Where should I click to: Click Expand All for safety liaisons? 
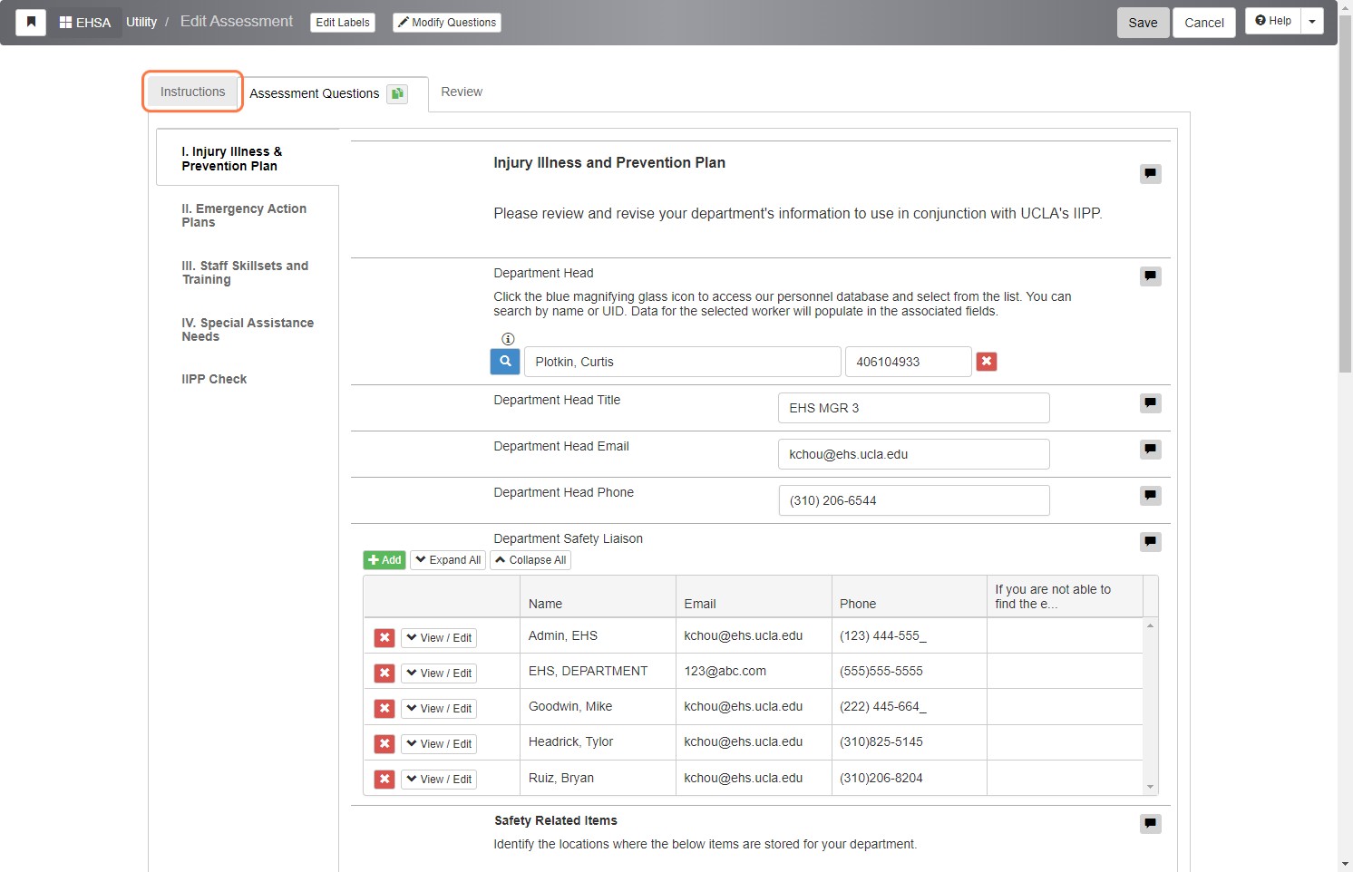click(448, 560)
